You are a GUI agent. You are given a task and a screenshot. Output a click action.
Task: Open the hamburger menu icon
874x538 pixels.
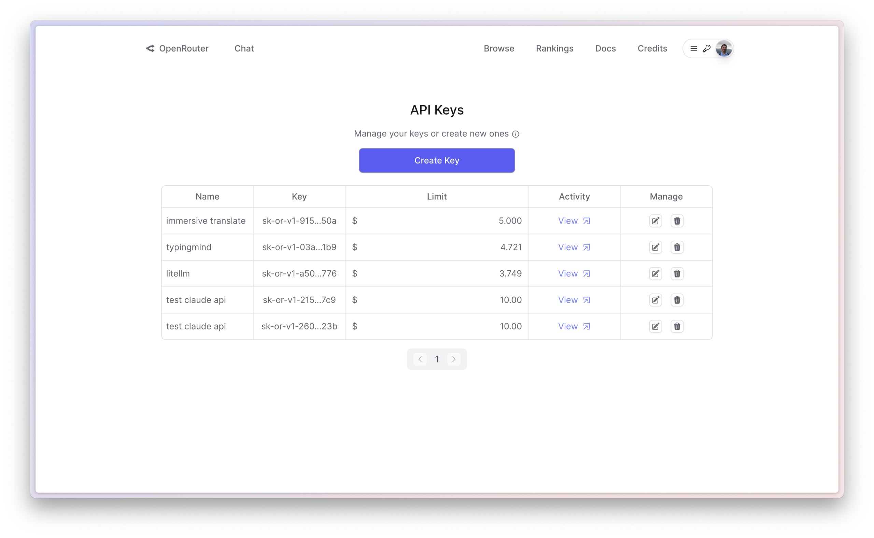[x=694, y=48]
